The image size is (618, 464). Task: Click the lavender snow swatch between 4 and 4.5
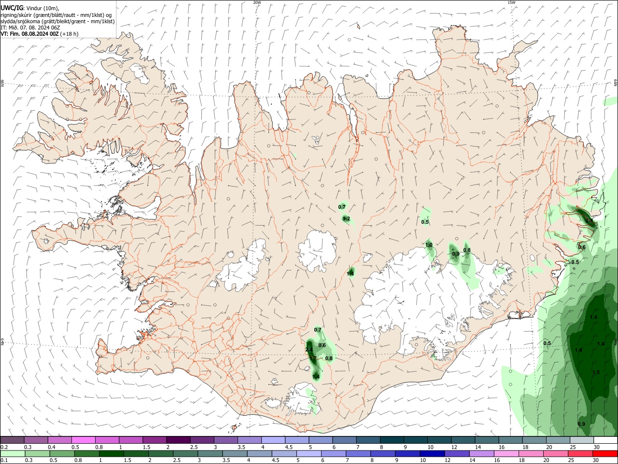[x=272, y=440]
